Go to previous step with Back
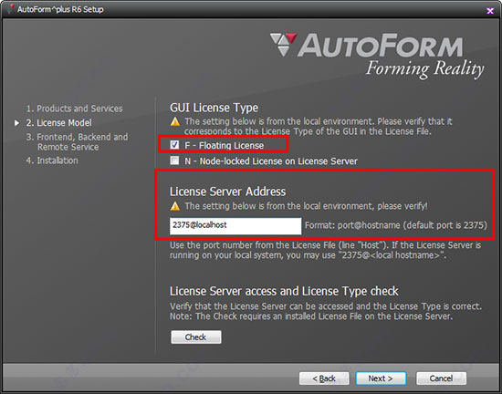The image size is (502, 394). tap(324, 378)
